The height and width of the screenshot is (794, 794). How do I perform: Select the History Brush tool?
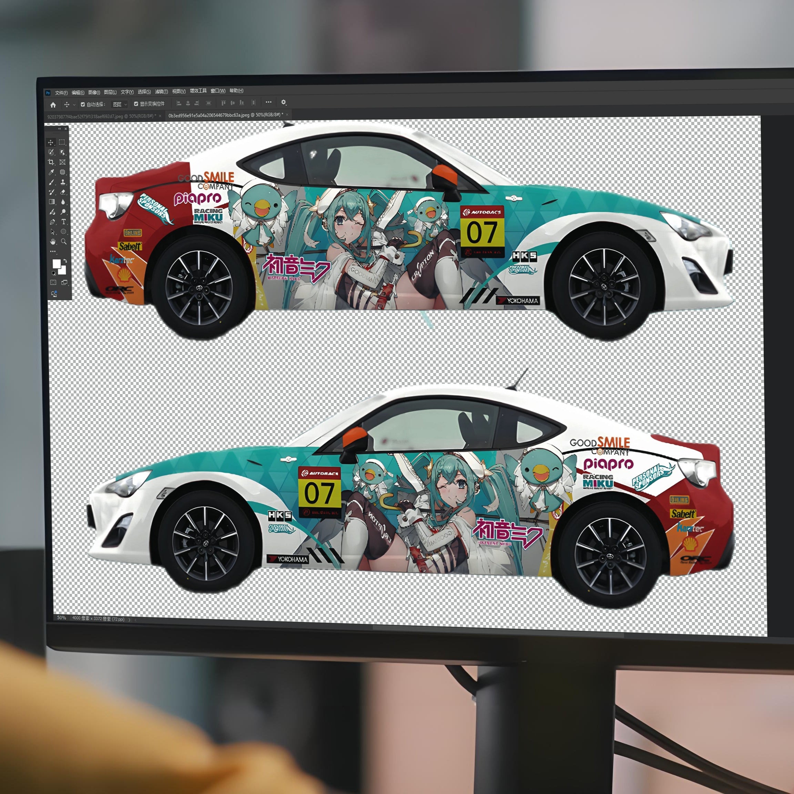(51, 192)
